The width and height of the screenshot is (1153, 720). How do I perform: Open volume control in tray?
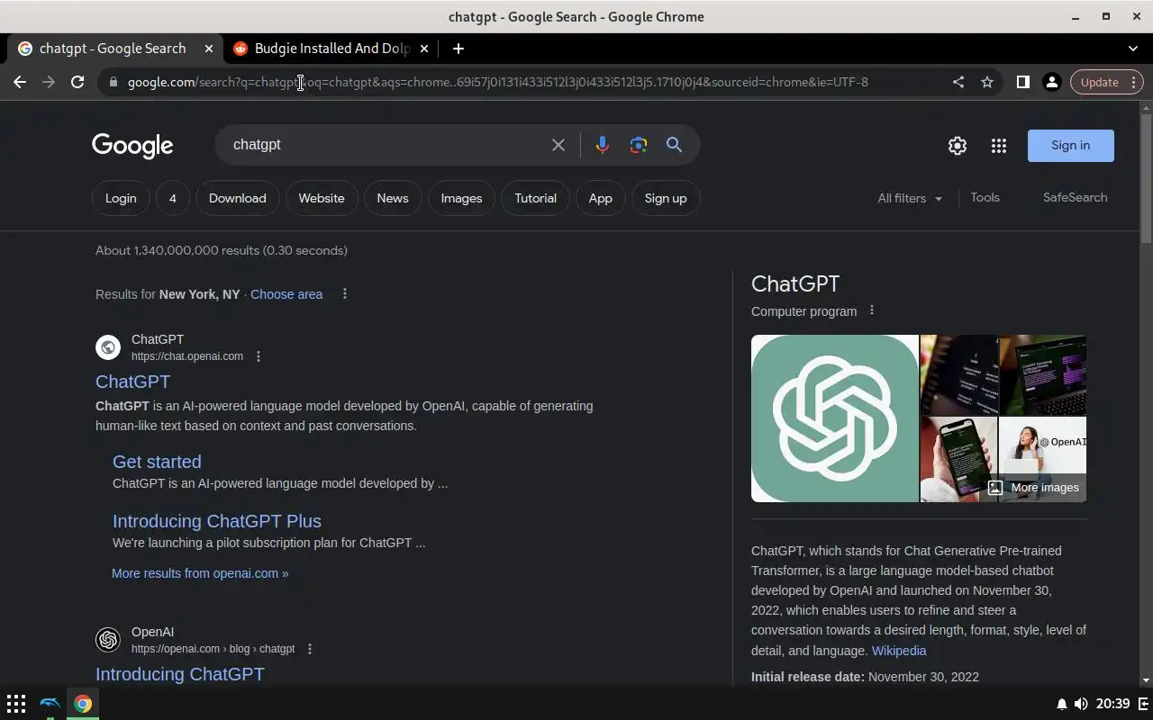[x=1081, y=704]
